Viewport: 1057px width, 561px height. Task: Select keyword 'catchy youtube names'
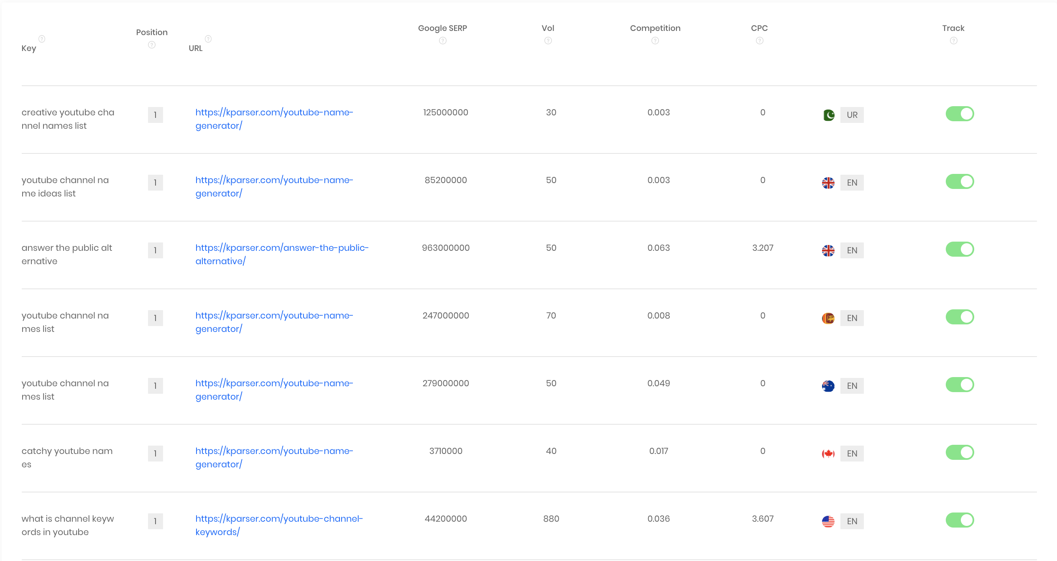[67, 458]
